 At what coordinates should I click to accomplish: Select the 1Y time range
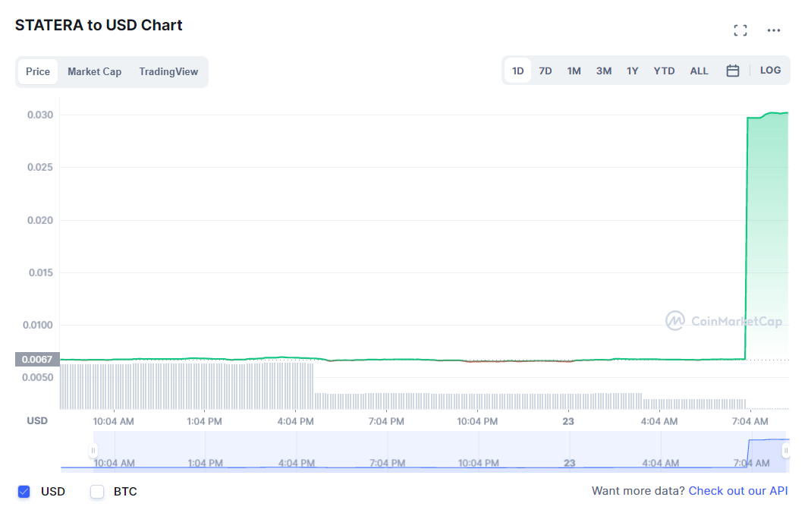coord(632,71)
